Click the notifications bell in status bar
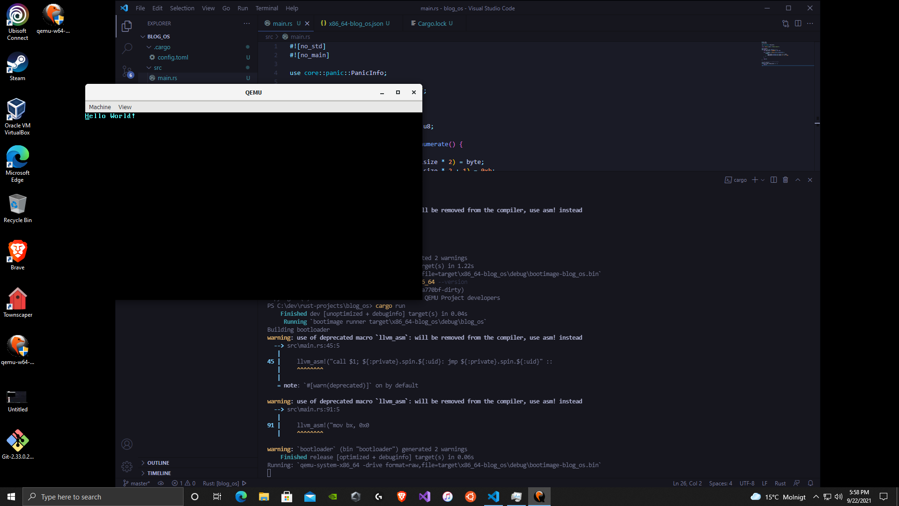Viewport: 899px width, 506px height. pyautogui.click(x=811, y=483)
